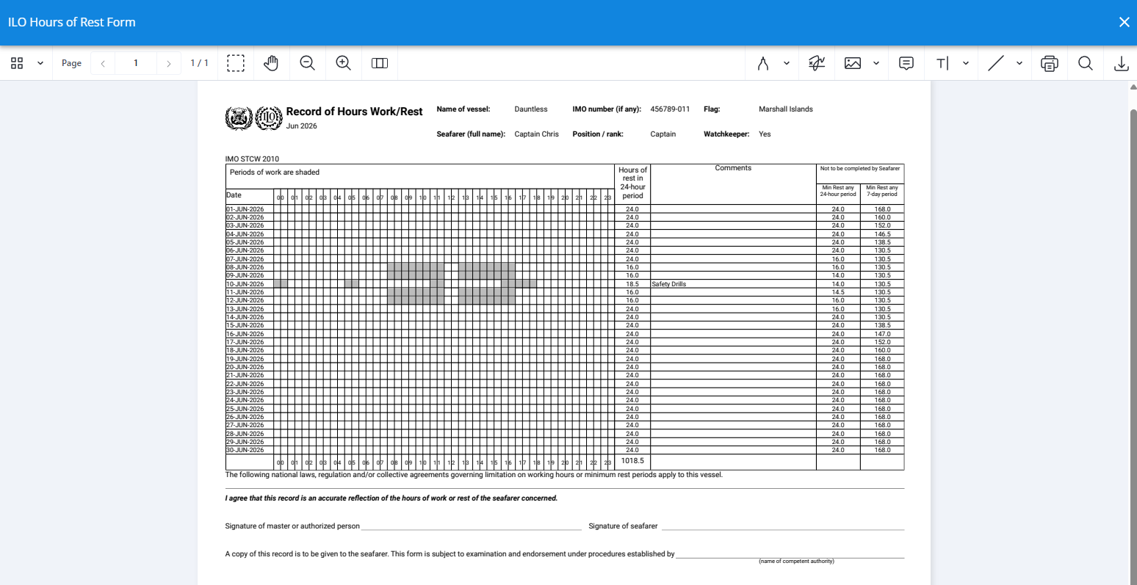This screenshot has height=585, width=1137.
Task: Click the 'Comments' column header
Action: [733, 168]
